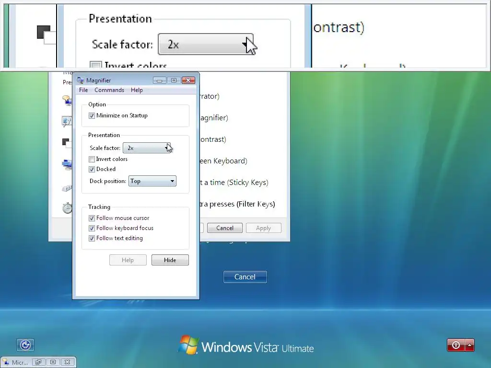The height and width of the screenshot is (368, 491).
Task: Toggle Follow keyboard focus checkbox
Action: (x=92, y=228)
